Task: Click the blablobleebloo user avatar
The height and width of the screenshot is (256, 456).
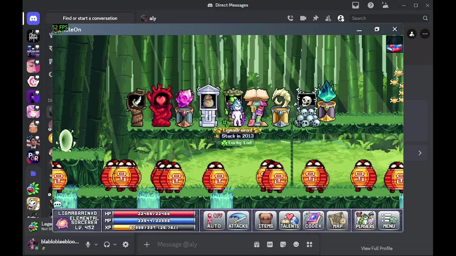Action: tap(33, 244)
